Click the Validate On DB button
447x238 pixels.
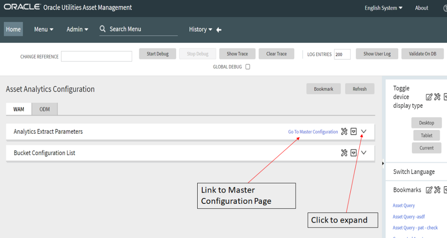coord(422,54)
